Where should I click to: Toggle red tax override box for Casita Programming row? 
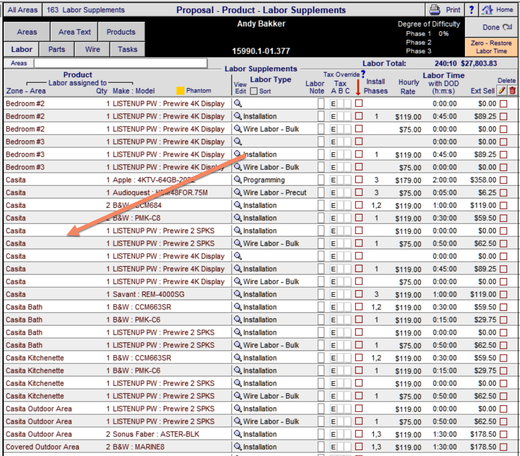point(359,179)
